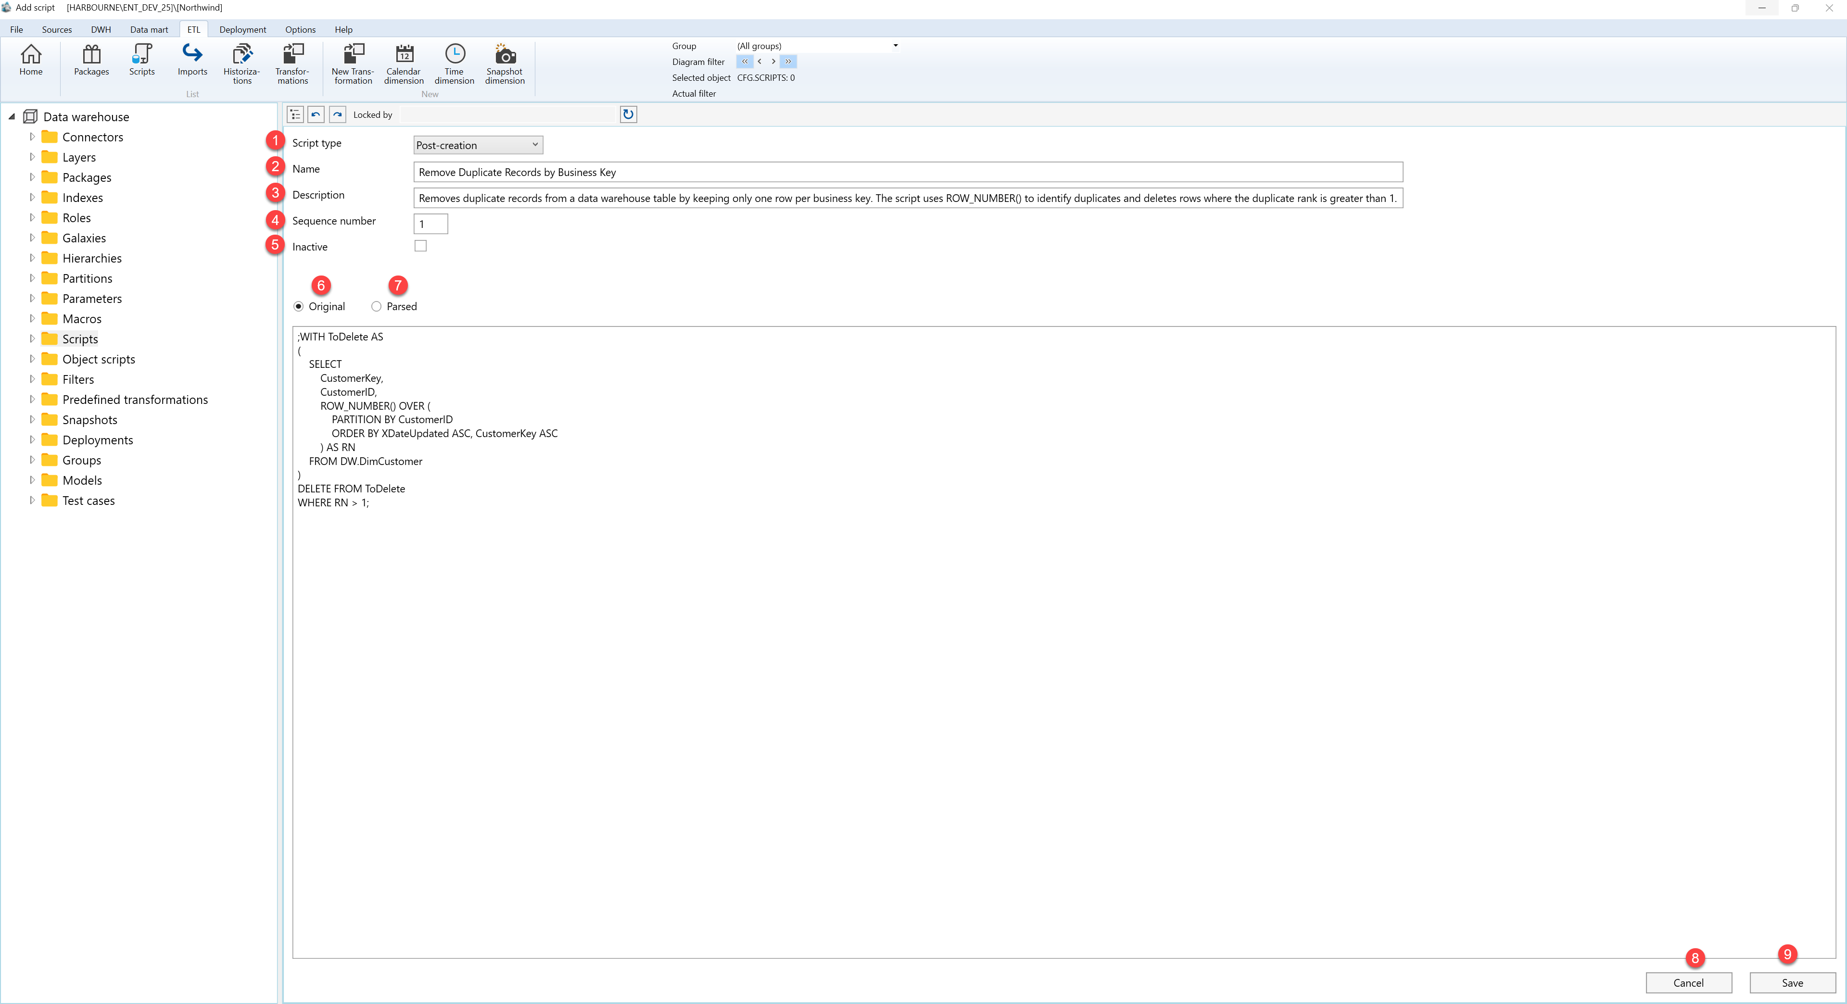The width and height of the screenshot is (1847, 1004).
Task: Click the redo arrow icon
Action: (337, 114)
